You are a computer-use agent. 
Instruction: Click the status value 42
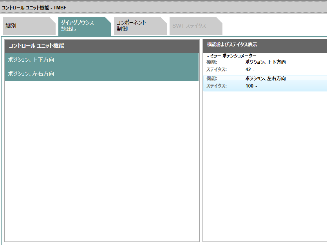point(248,70)
